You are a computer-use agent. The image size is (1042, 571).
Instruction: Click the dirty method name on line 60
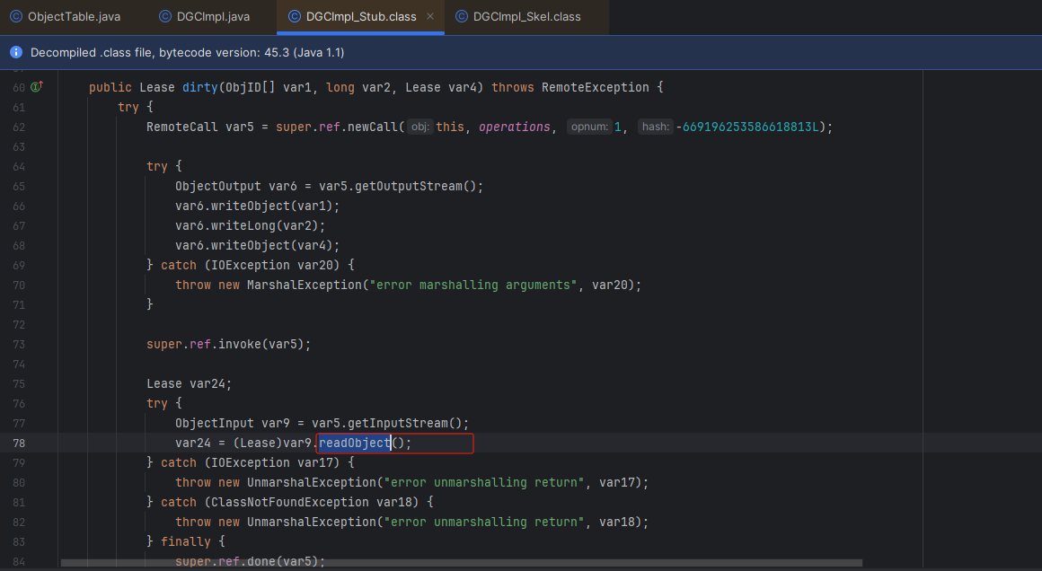coord(200,87)
